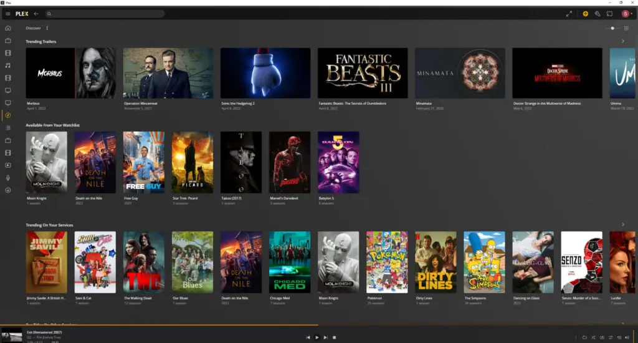Click the gold Plex Pass badge icon
The image size is (638, 343).
585,14
